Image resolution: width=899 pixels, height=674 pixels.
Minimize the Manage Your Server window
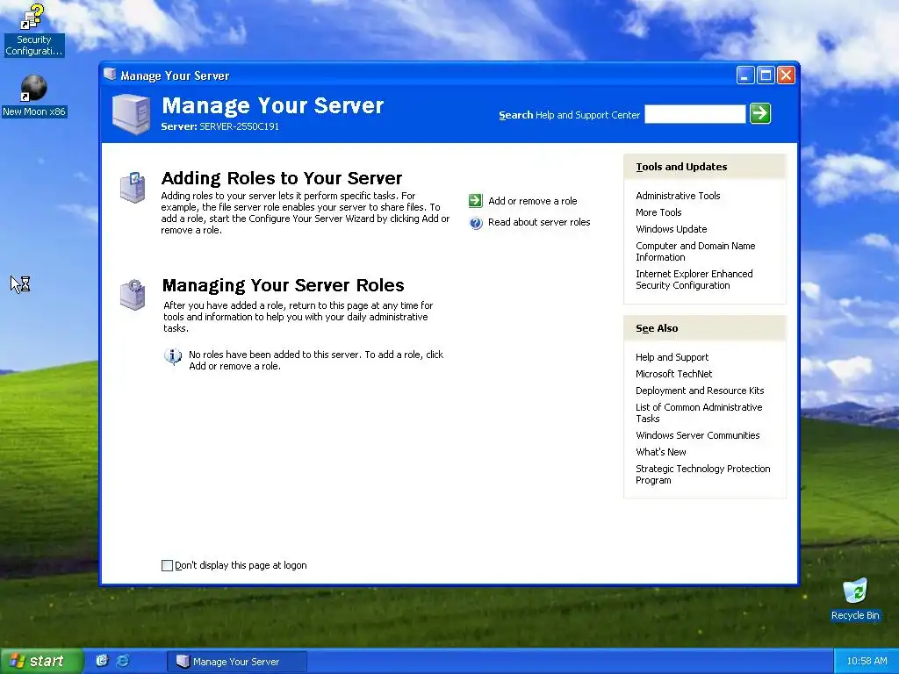pyautogui.click(x=745, y=75)
